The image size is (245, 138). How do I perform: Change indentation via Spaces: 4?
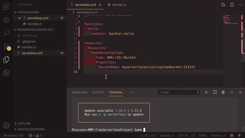[x=167, y=135]
